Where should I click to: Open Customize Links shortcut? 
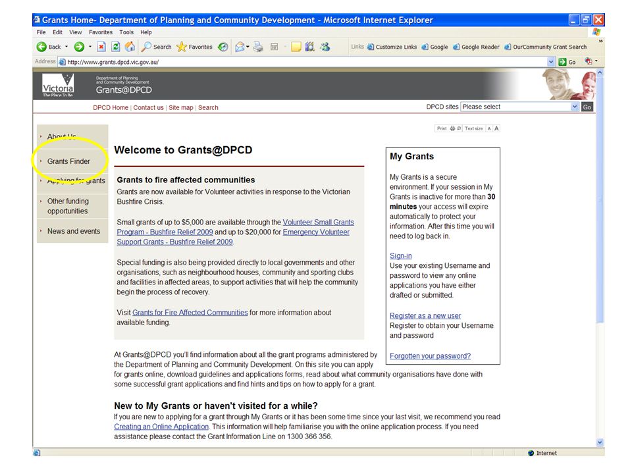(x=392, y=47)
